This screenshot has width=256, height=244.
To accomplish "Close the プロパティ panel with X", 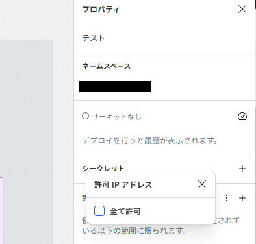I will click(242, 9).
